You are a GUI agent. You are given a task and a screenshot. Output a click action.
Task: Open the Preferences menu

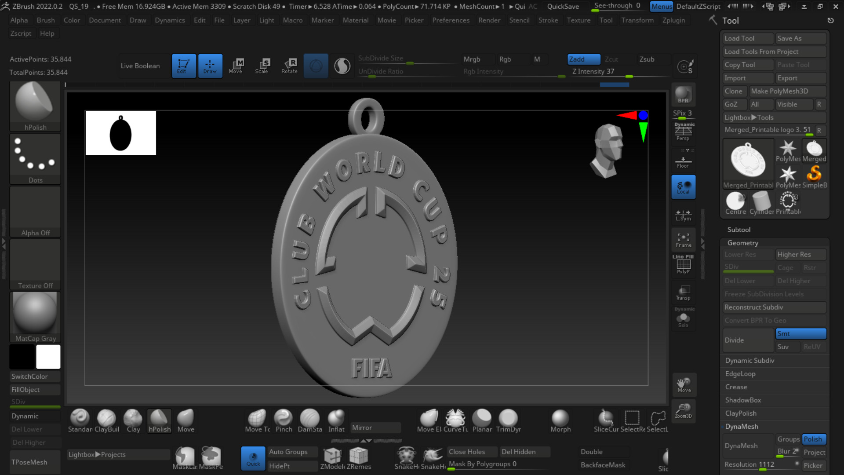coord(451,20)
